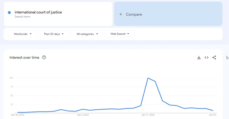The image size is (229, 119).
Task: Open the embed code icon
Action: [206, 58]
